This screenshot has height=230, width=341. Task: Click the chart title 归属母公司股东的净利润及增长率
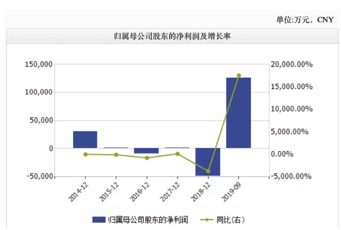pyautogui.click(x=172, y=36)
